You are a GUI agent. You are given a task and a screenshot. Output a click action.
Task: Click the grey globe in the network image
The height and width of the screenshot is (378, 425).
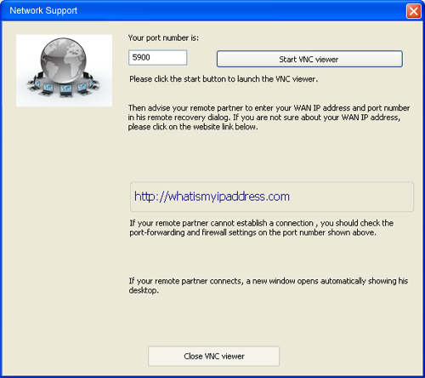[x=63, y=60]
